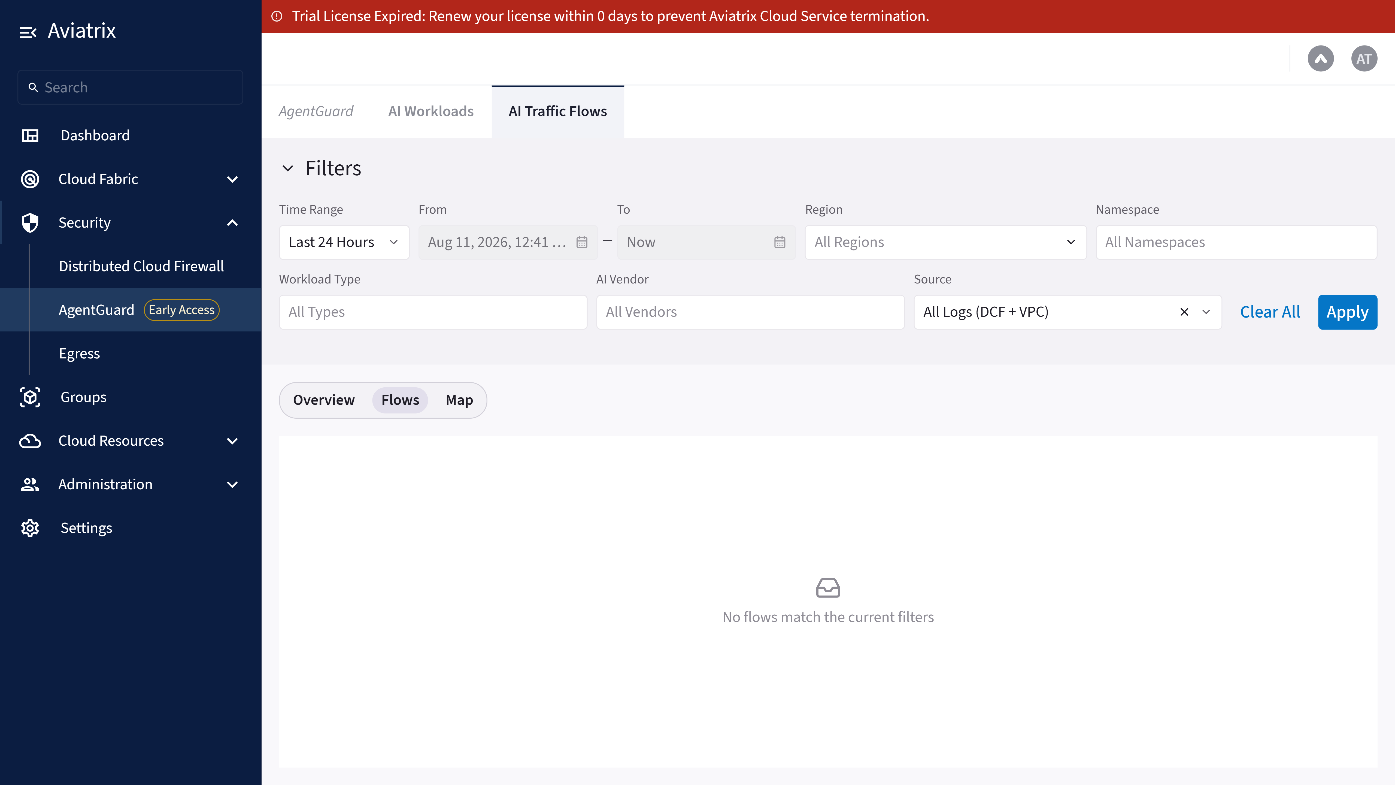Click the Settings gear icon
The height and width of the screenshot is (785, 1395).
(x=30, y=528)
